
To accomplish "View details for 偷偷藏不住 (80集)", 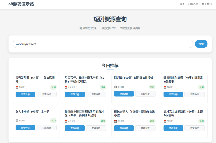I will 75,128.
